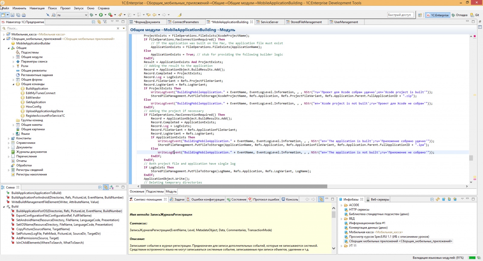Image resolution: width=483 pixels, height=261 pixels.
Task: Click the Last Edit Location arrow icon
Action: click(x=148, y=15)
